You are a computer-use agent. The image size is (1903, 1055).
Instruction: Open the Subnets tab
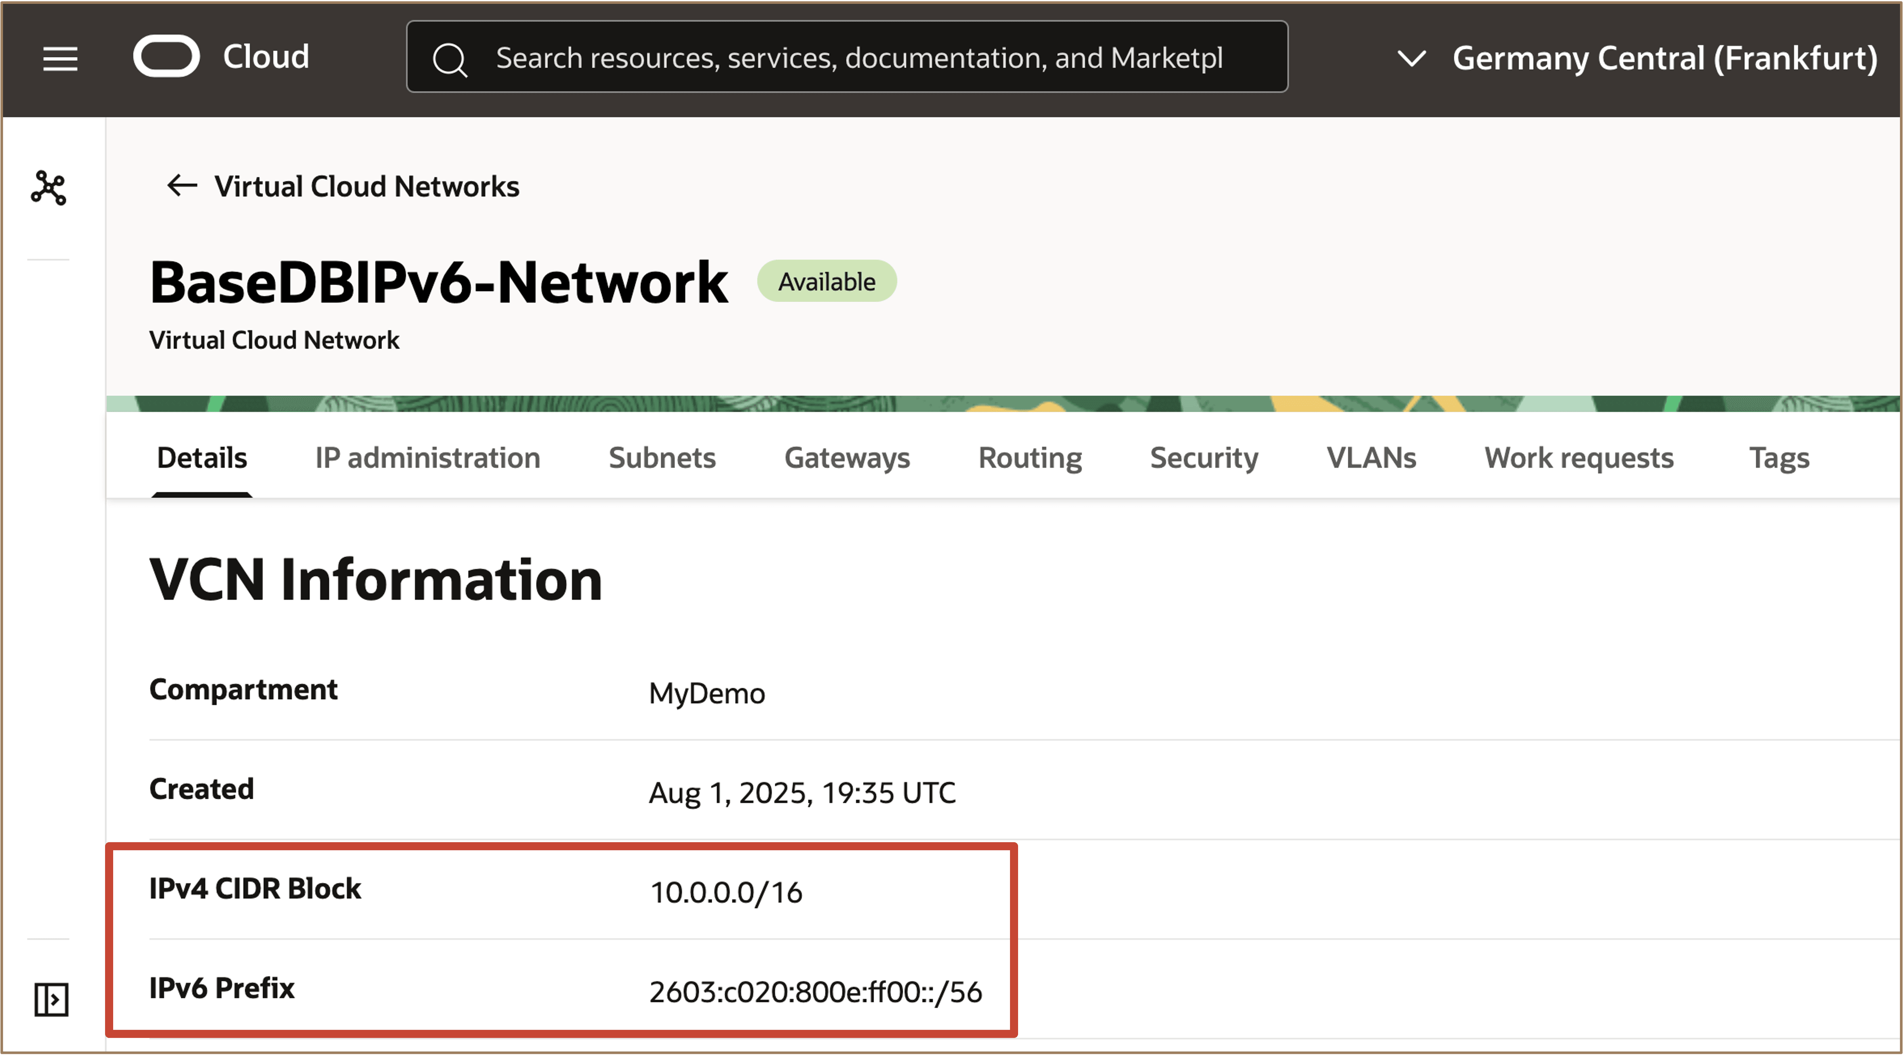(662, 457)
